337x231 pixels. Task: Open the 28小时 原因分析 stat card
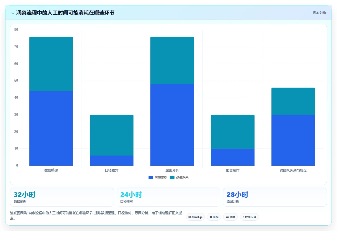click(275, 197)
